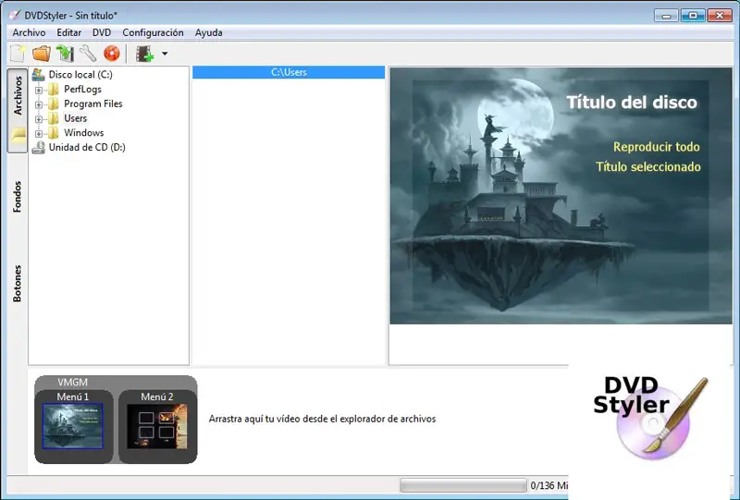Click the disc capacity progress bar
The width and height of the screenshot is (740, 500).
tap(463, 485)
